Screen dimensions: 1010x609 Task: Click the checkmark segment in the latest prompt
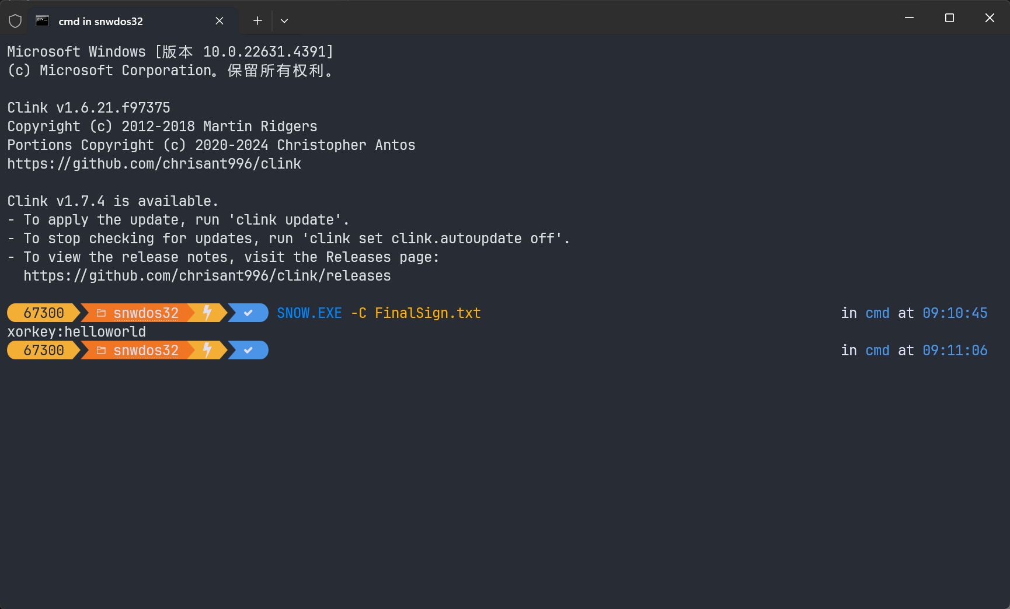(249, 350)
